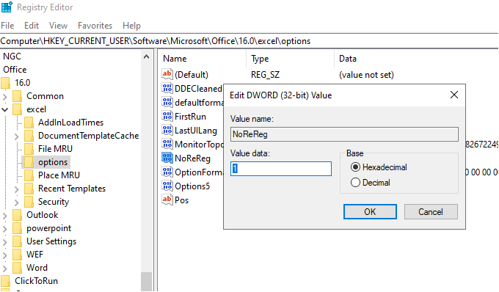Click the Security folder icon
The image size is (499, 292).
(29, 202)
